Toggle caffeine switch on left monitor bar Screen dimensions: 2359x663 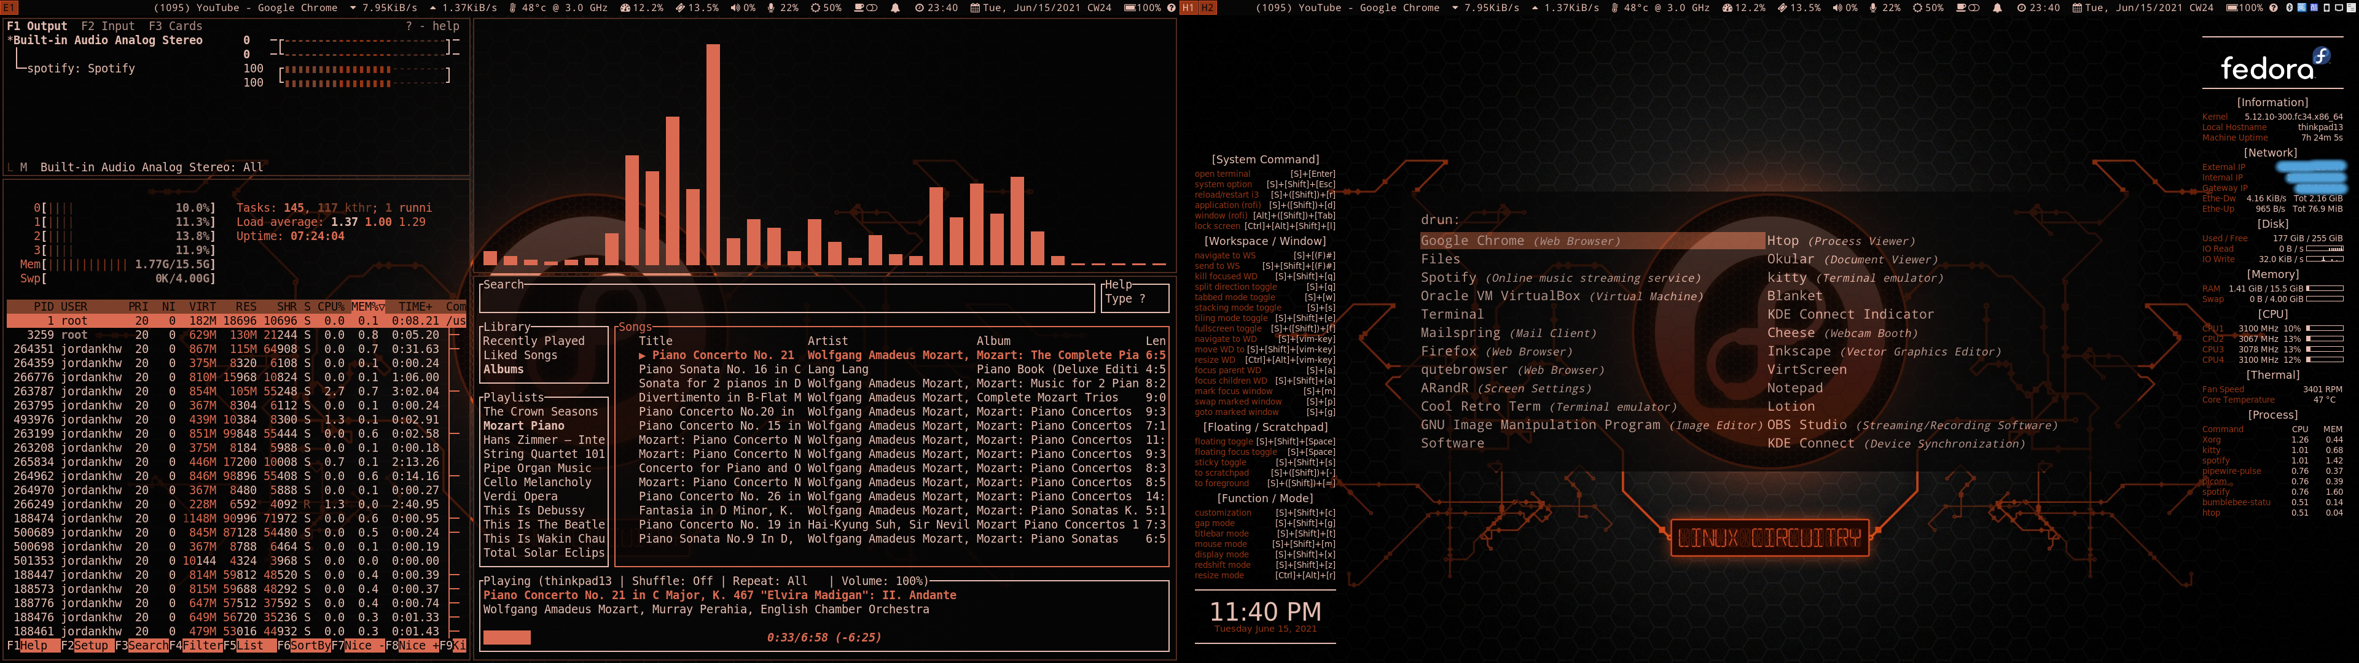872,7
